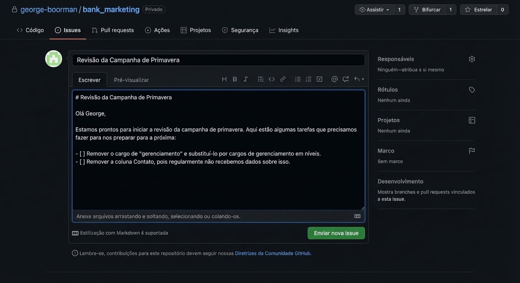Click Markdown icon in attachment bar
The width and height of the screenshot is (520, 283).
357,216
